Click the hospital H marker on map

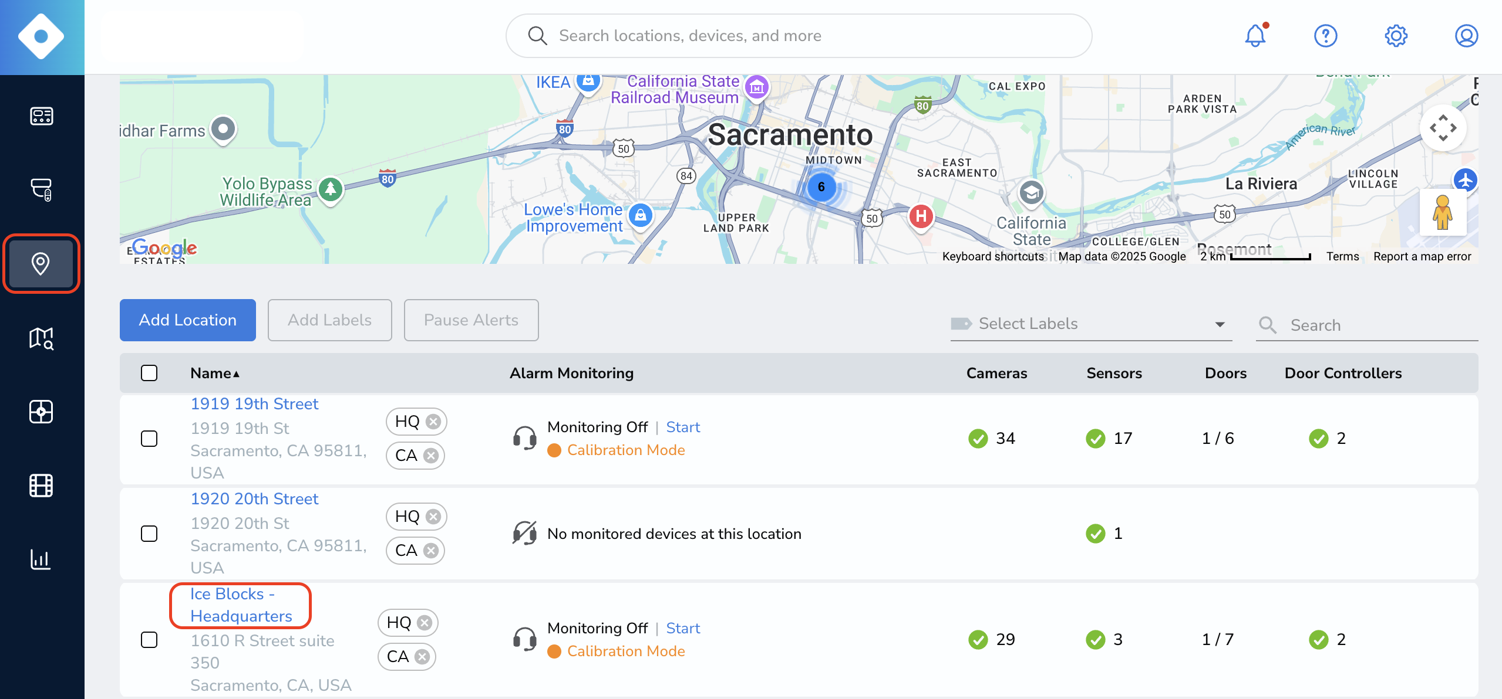(921, 216)
